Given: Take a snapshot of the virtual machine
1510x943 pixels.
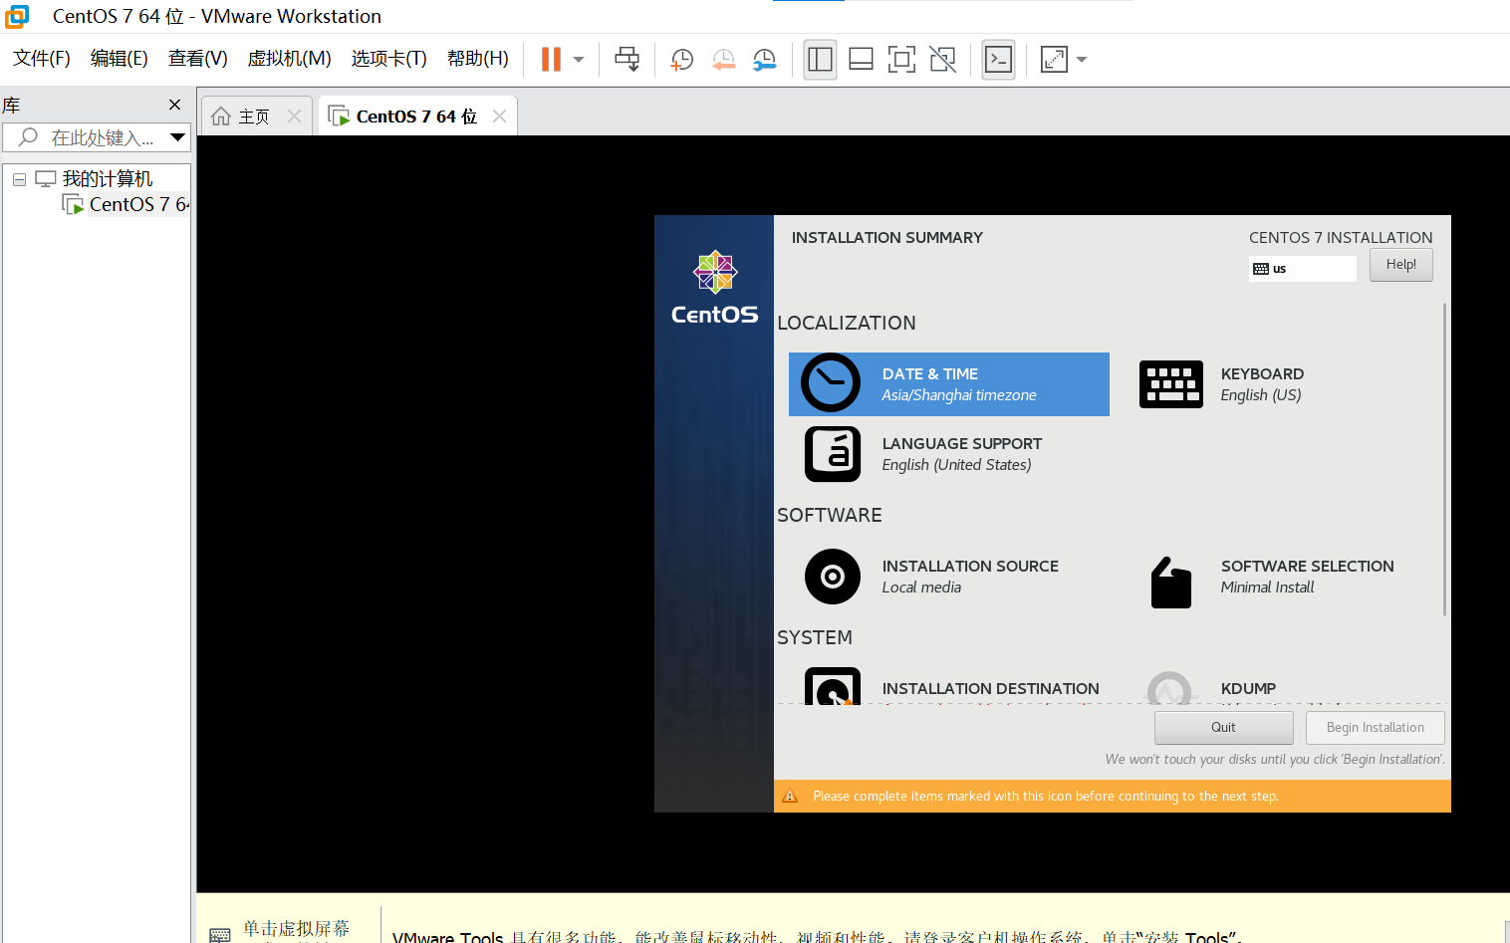Looking at the screenshot, I should [682, 60].
